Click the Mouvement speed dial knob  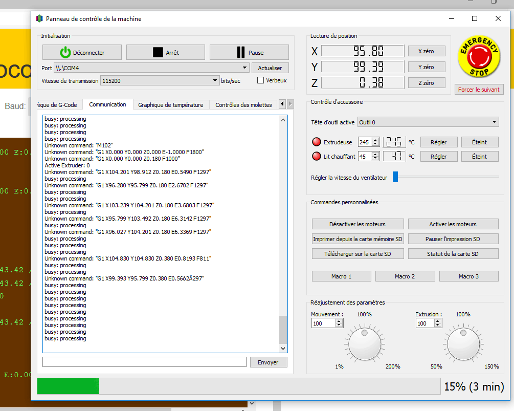coord(365,344)
